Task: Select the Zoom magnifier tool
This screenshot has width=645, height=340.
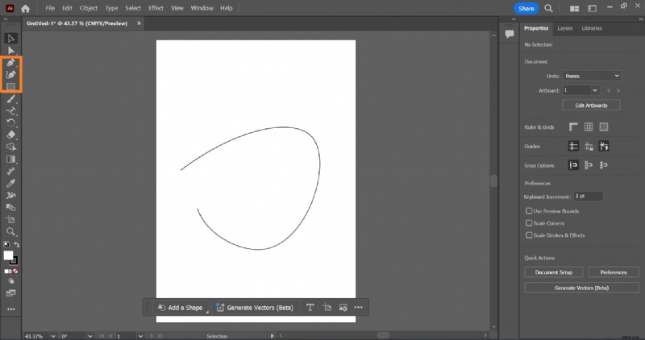Action: 11,231
